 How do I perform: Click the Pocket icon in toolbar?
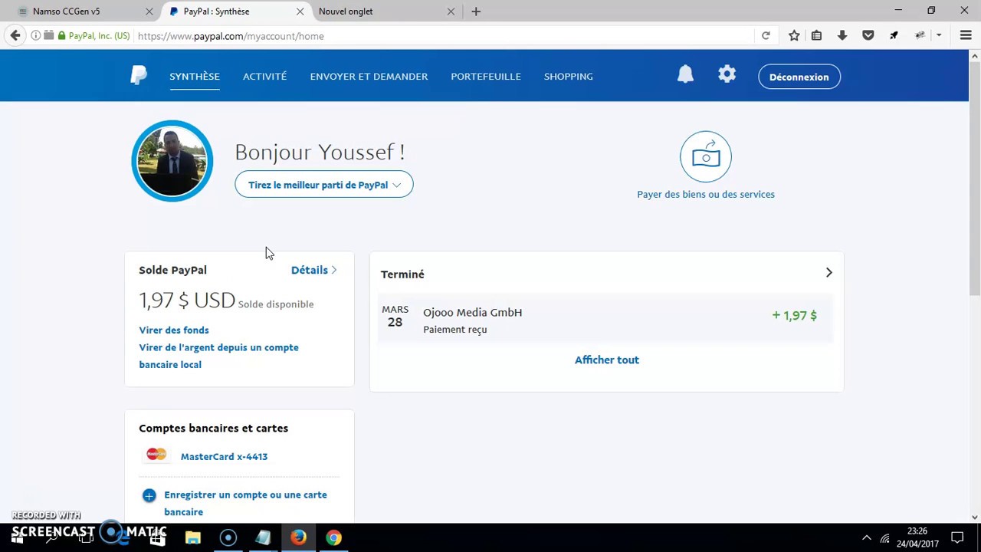(x=868, y=35)
